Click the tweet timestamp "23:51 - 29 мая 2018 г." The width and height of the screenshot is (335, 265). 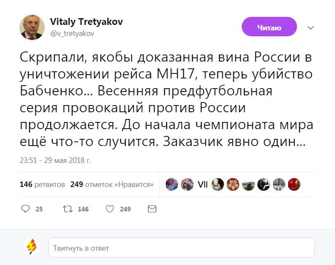[x=55, y=160]
